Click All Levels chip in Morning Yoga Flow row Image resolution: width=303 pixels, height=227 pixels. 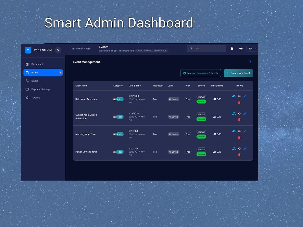174,134
